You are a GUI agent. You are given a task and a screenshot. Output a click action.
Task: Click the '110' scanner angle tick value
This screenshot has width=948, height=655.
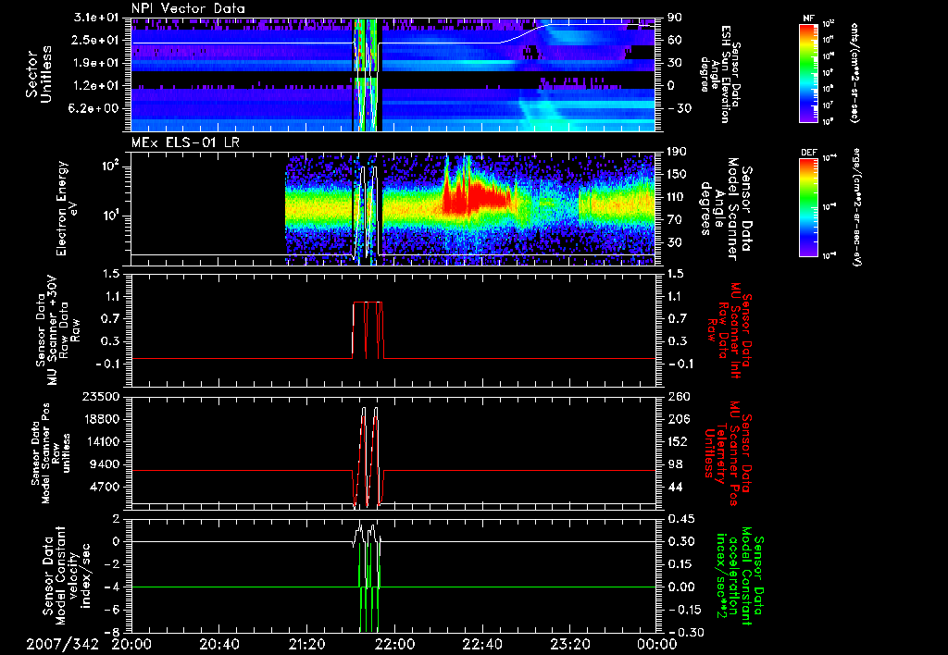pyautogui.click(x=677, y=197)
